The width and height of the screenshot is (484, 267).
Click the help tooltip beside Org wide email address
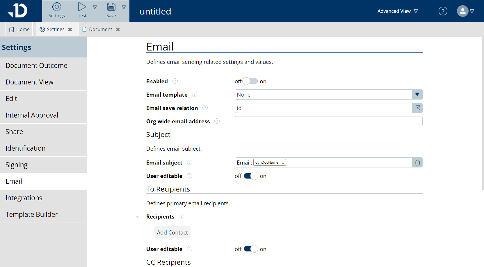(217, 121)
